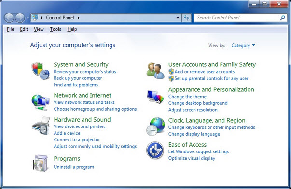Open Appearance and Personalization heading link
The image size is (291, 189).
pyautogui.click(x=211, y=89)
